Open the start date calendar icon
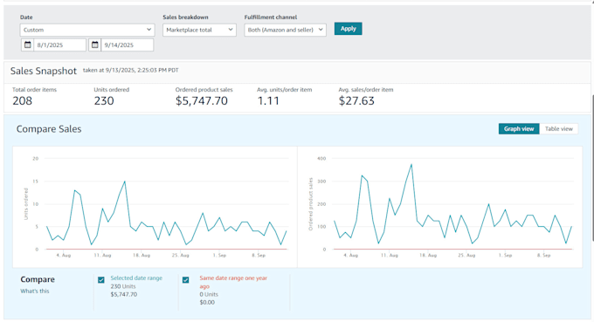 [x=28, y=45]
